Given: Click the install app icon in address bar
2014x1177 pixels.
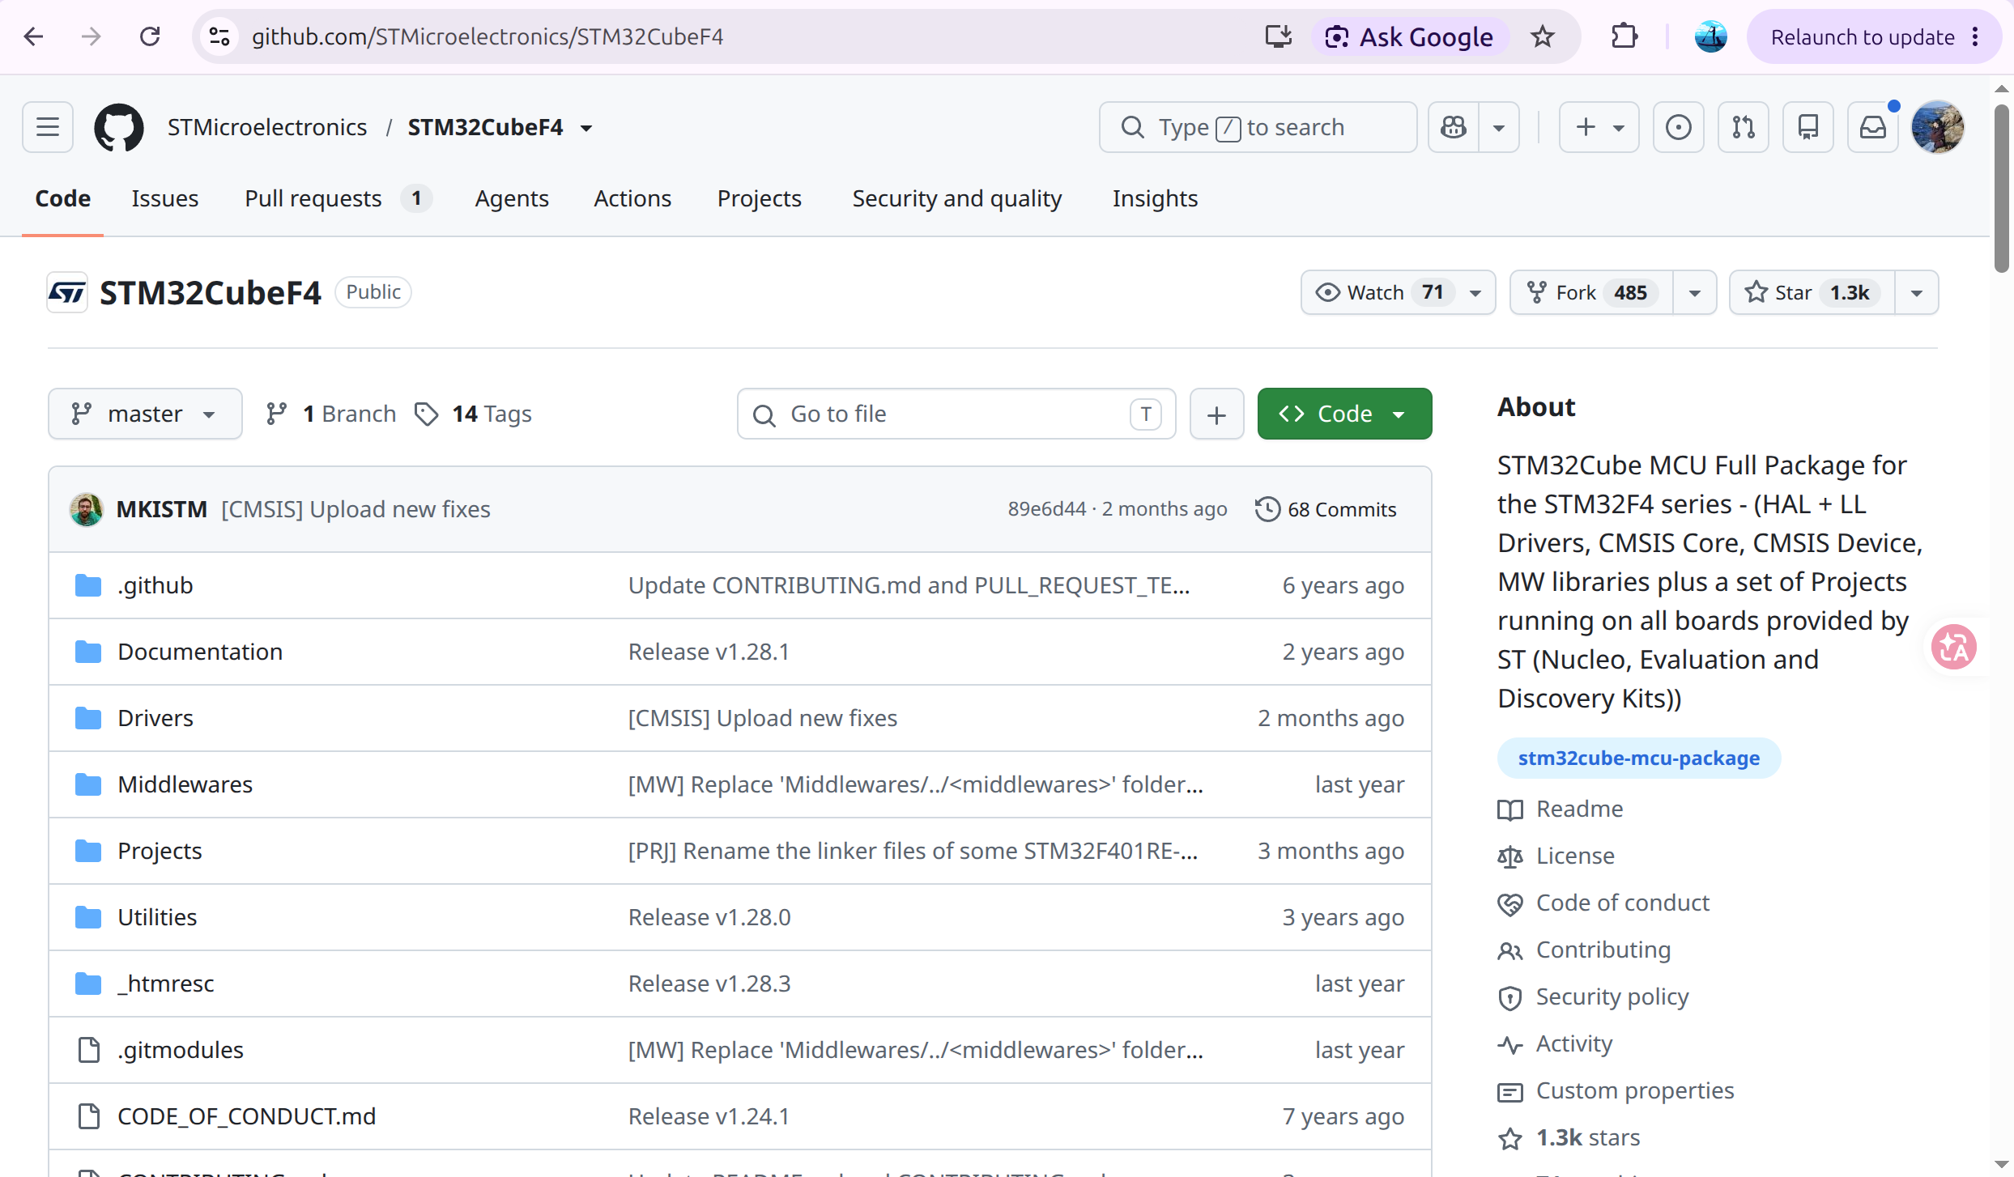Looking at the screenshot, I should (1279, 36).
